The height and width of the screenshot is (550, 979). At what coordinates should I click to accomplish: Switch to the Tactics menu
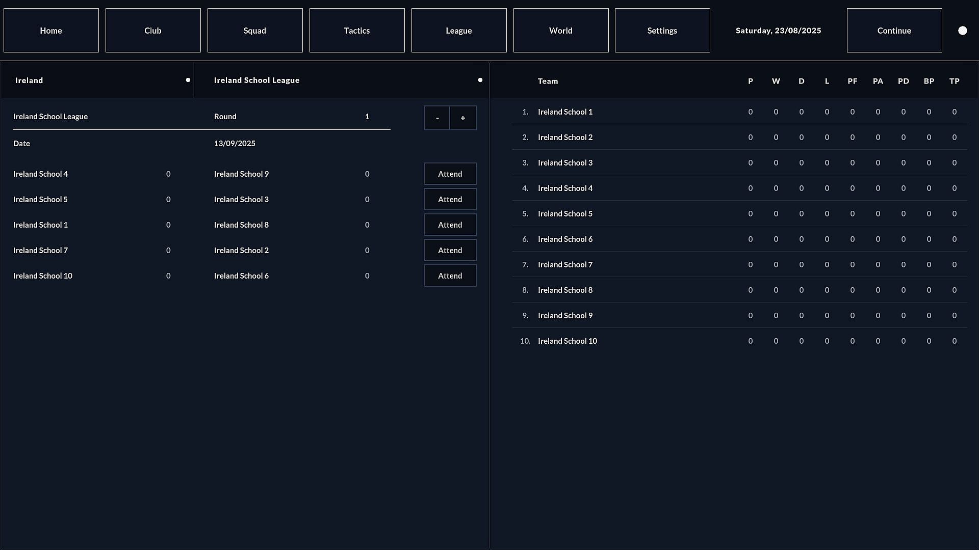pos(357,30)
